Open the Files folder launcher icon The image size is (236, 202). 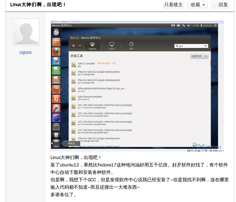(x=56, y=42)
